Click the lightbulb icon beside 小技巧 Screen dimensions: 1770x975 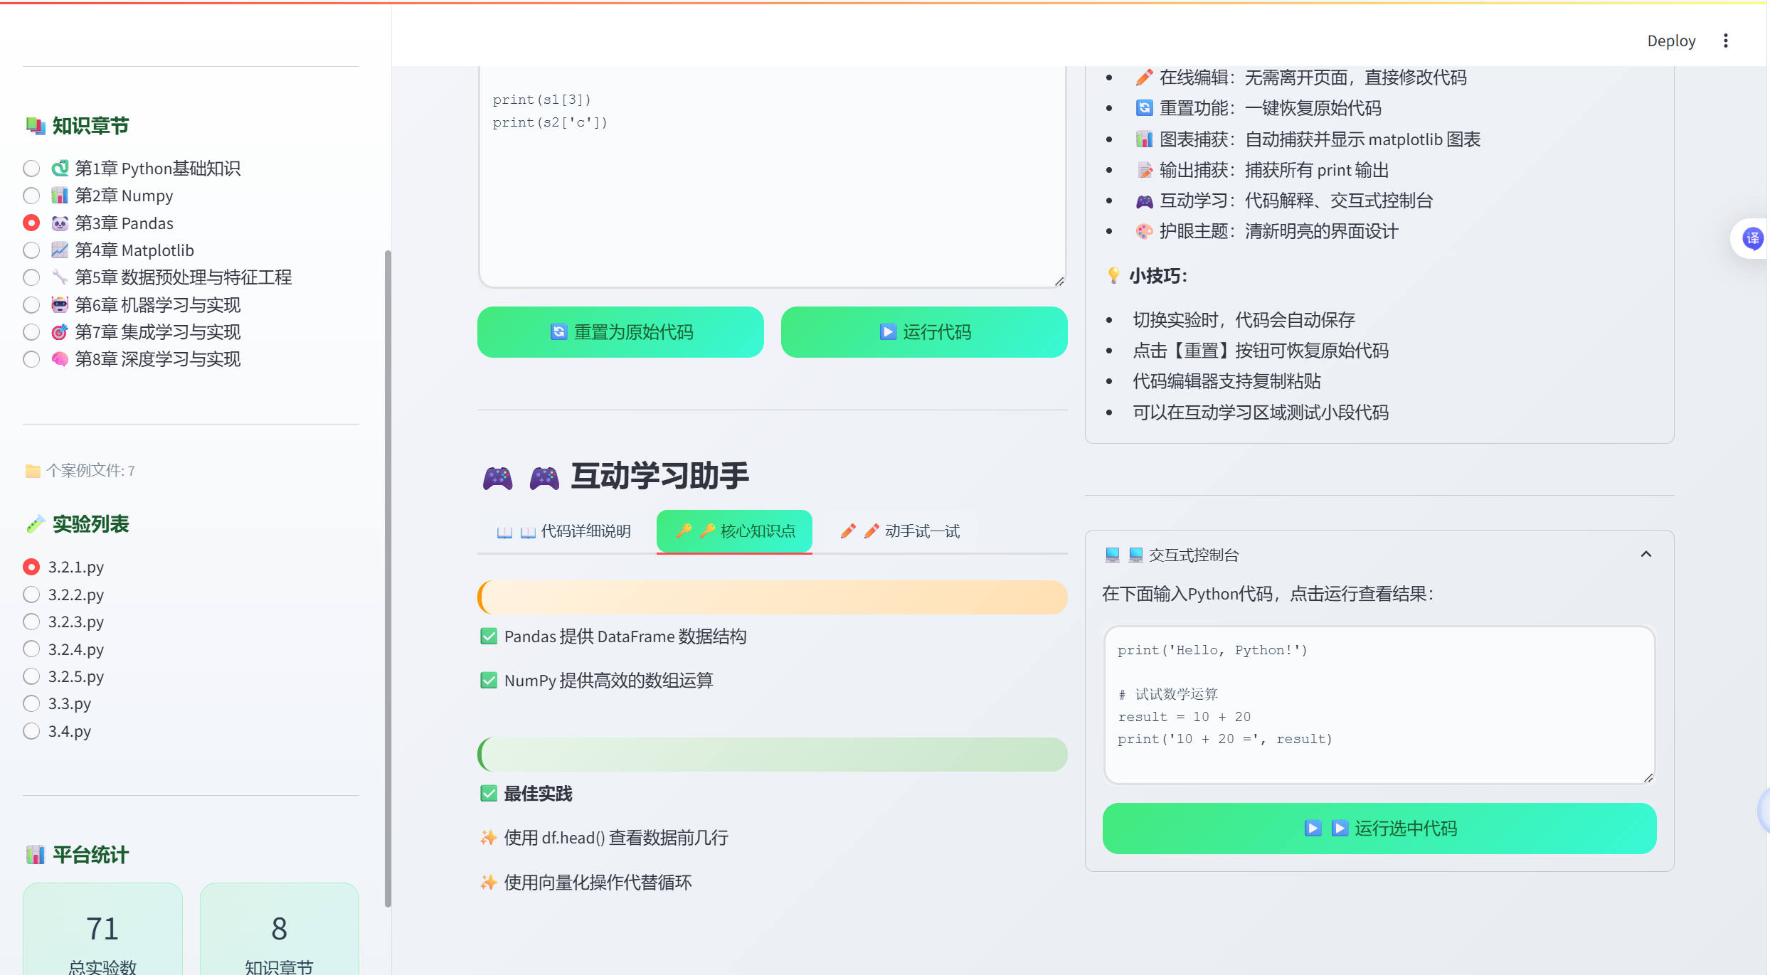tap(1113, 276)
